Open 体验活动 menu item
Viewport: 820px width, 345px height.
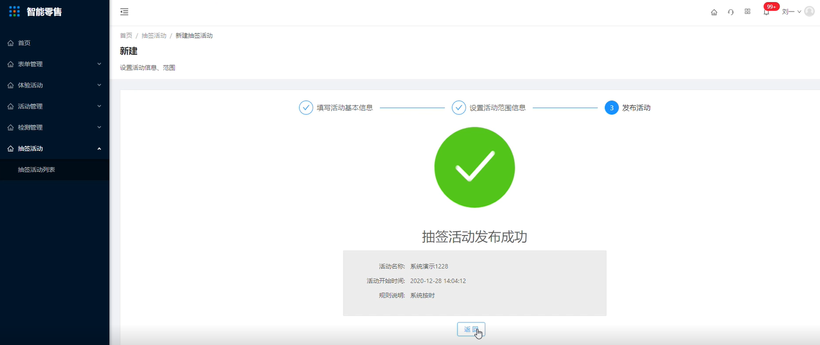(x=54, y=85)
